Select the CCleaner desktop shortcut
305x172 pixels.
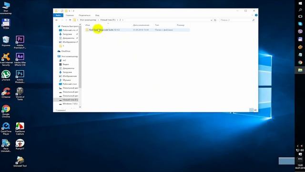point(6,93)
